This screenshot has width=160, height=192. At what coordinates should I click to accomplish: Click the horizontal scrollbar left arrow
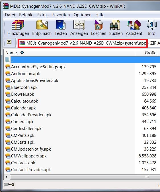[7, 177]
